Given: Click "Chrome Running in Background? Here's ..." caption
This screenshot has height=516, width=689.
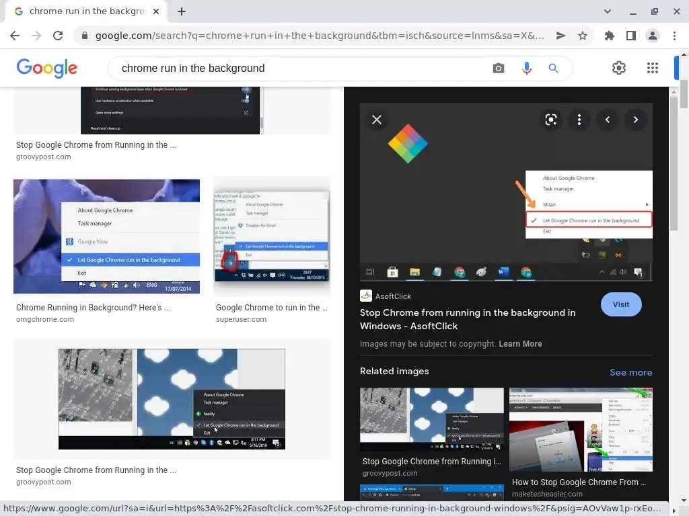Looking at the screenshot, I should [x=93, y=308].
